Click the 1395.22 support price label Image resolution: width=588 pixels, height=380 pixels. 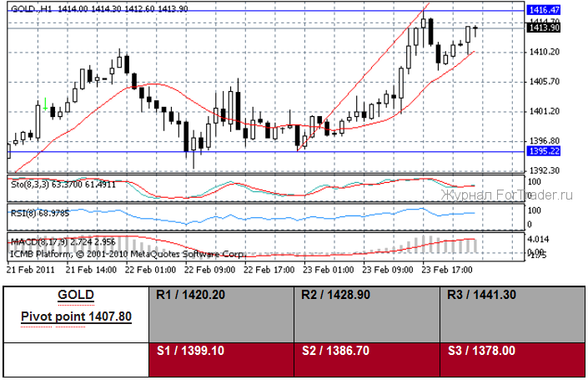coord(543,151)
